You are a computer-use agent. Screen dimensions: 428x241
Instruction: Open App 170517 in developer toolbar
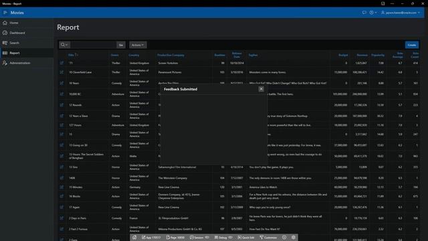click(151, 238)
